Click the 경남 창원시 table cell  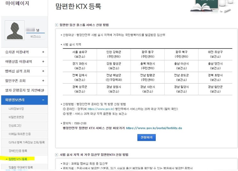(x=114, y=89)
